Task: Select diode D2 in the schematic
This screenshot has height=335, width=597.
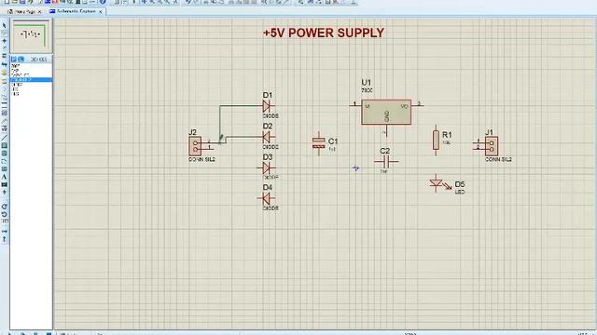Action: tap(268, 137)
